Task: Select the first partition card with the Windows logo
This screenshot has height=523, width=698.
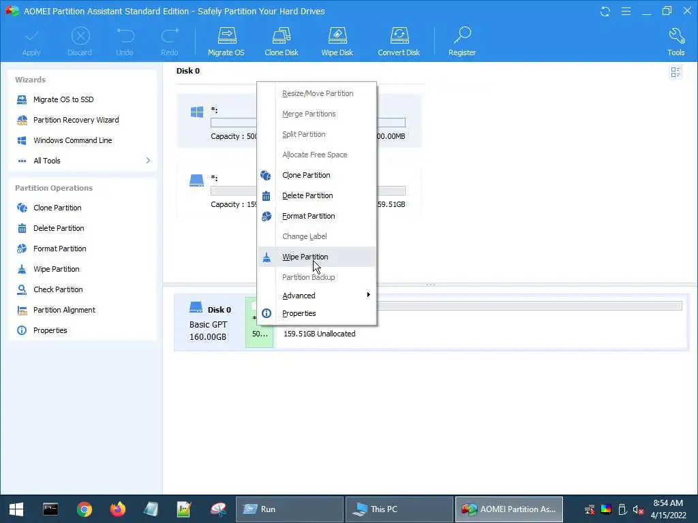Action: tap(299, 121)
